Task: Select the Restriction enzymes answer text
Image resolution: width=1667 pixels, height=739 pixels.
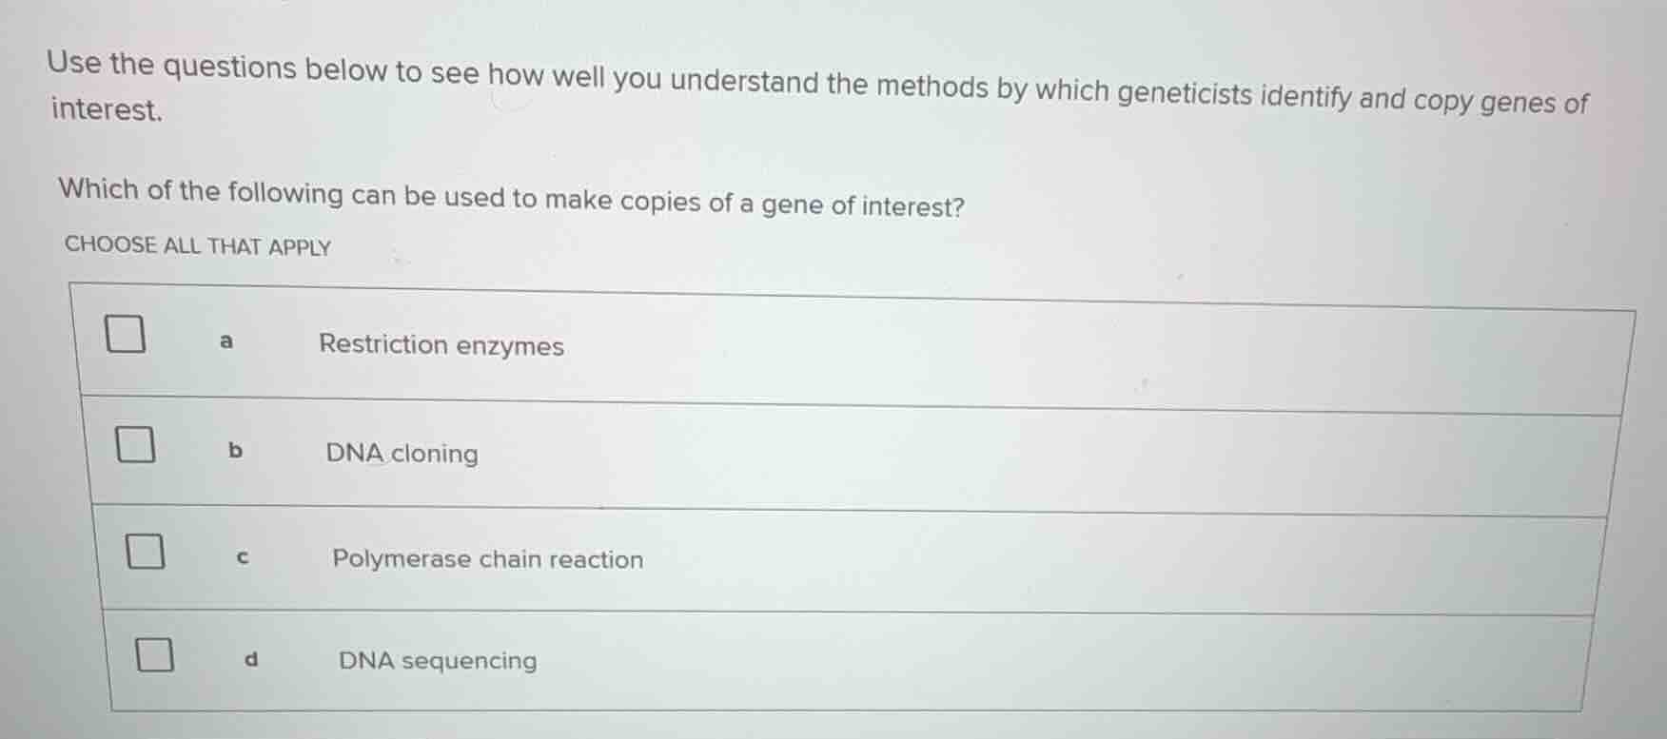Action: (x=442, y=346)
